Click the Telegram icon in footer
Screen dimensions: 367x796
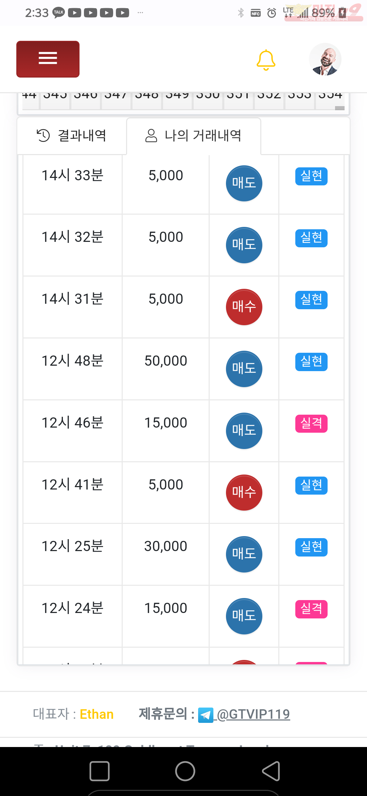coord(206,715)
